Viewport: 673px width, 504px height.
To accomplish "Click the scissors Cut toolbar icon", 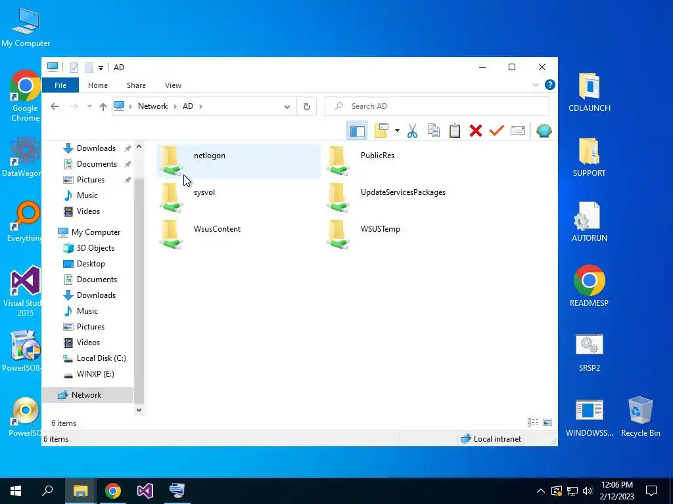I will tap(413, 131).
